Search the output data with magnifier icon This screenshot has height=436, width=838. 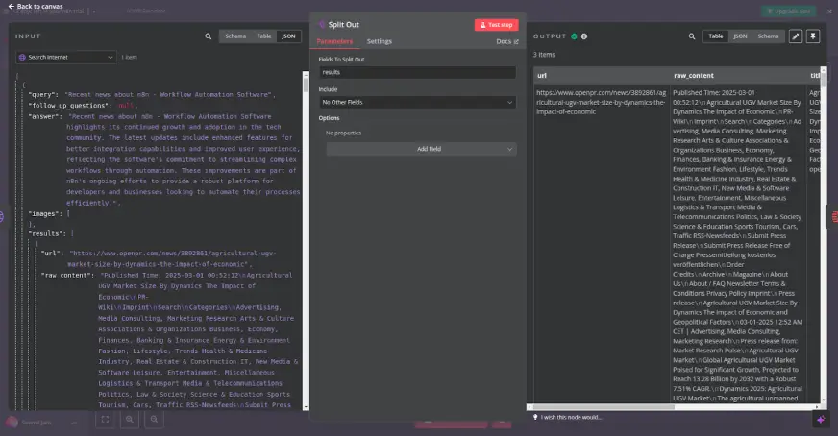(691, 36)
